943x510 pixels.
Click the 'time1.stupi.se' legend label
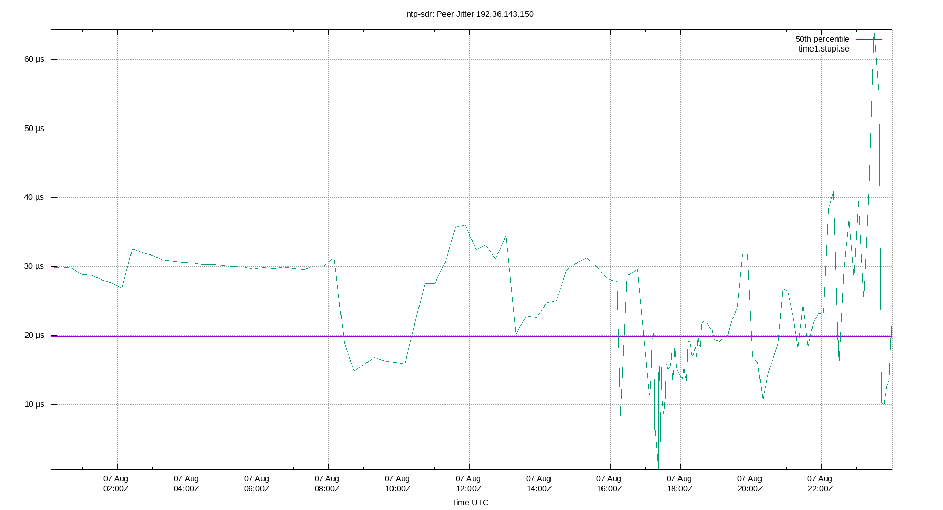[824, 49]
